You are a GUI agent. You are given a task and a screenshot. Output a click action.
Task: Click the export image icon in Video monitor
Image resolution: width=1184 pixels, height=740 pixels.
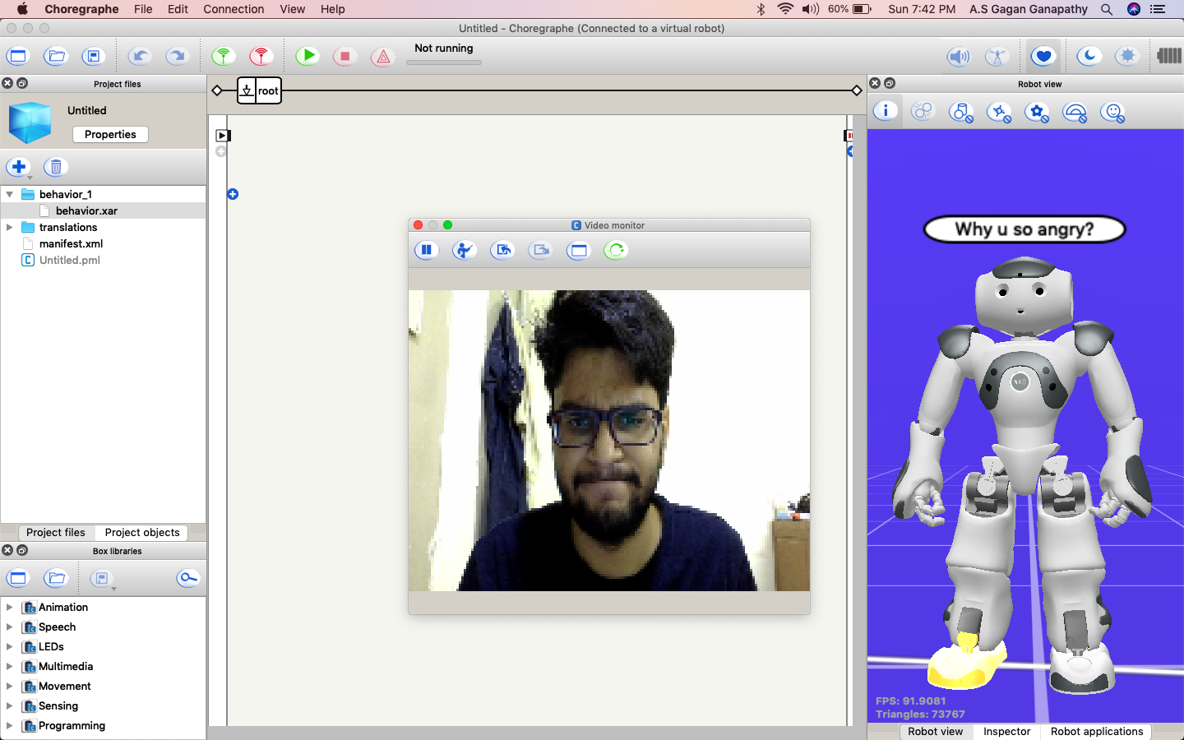tap(502, 250)
